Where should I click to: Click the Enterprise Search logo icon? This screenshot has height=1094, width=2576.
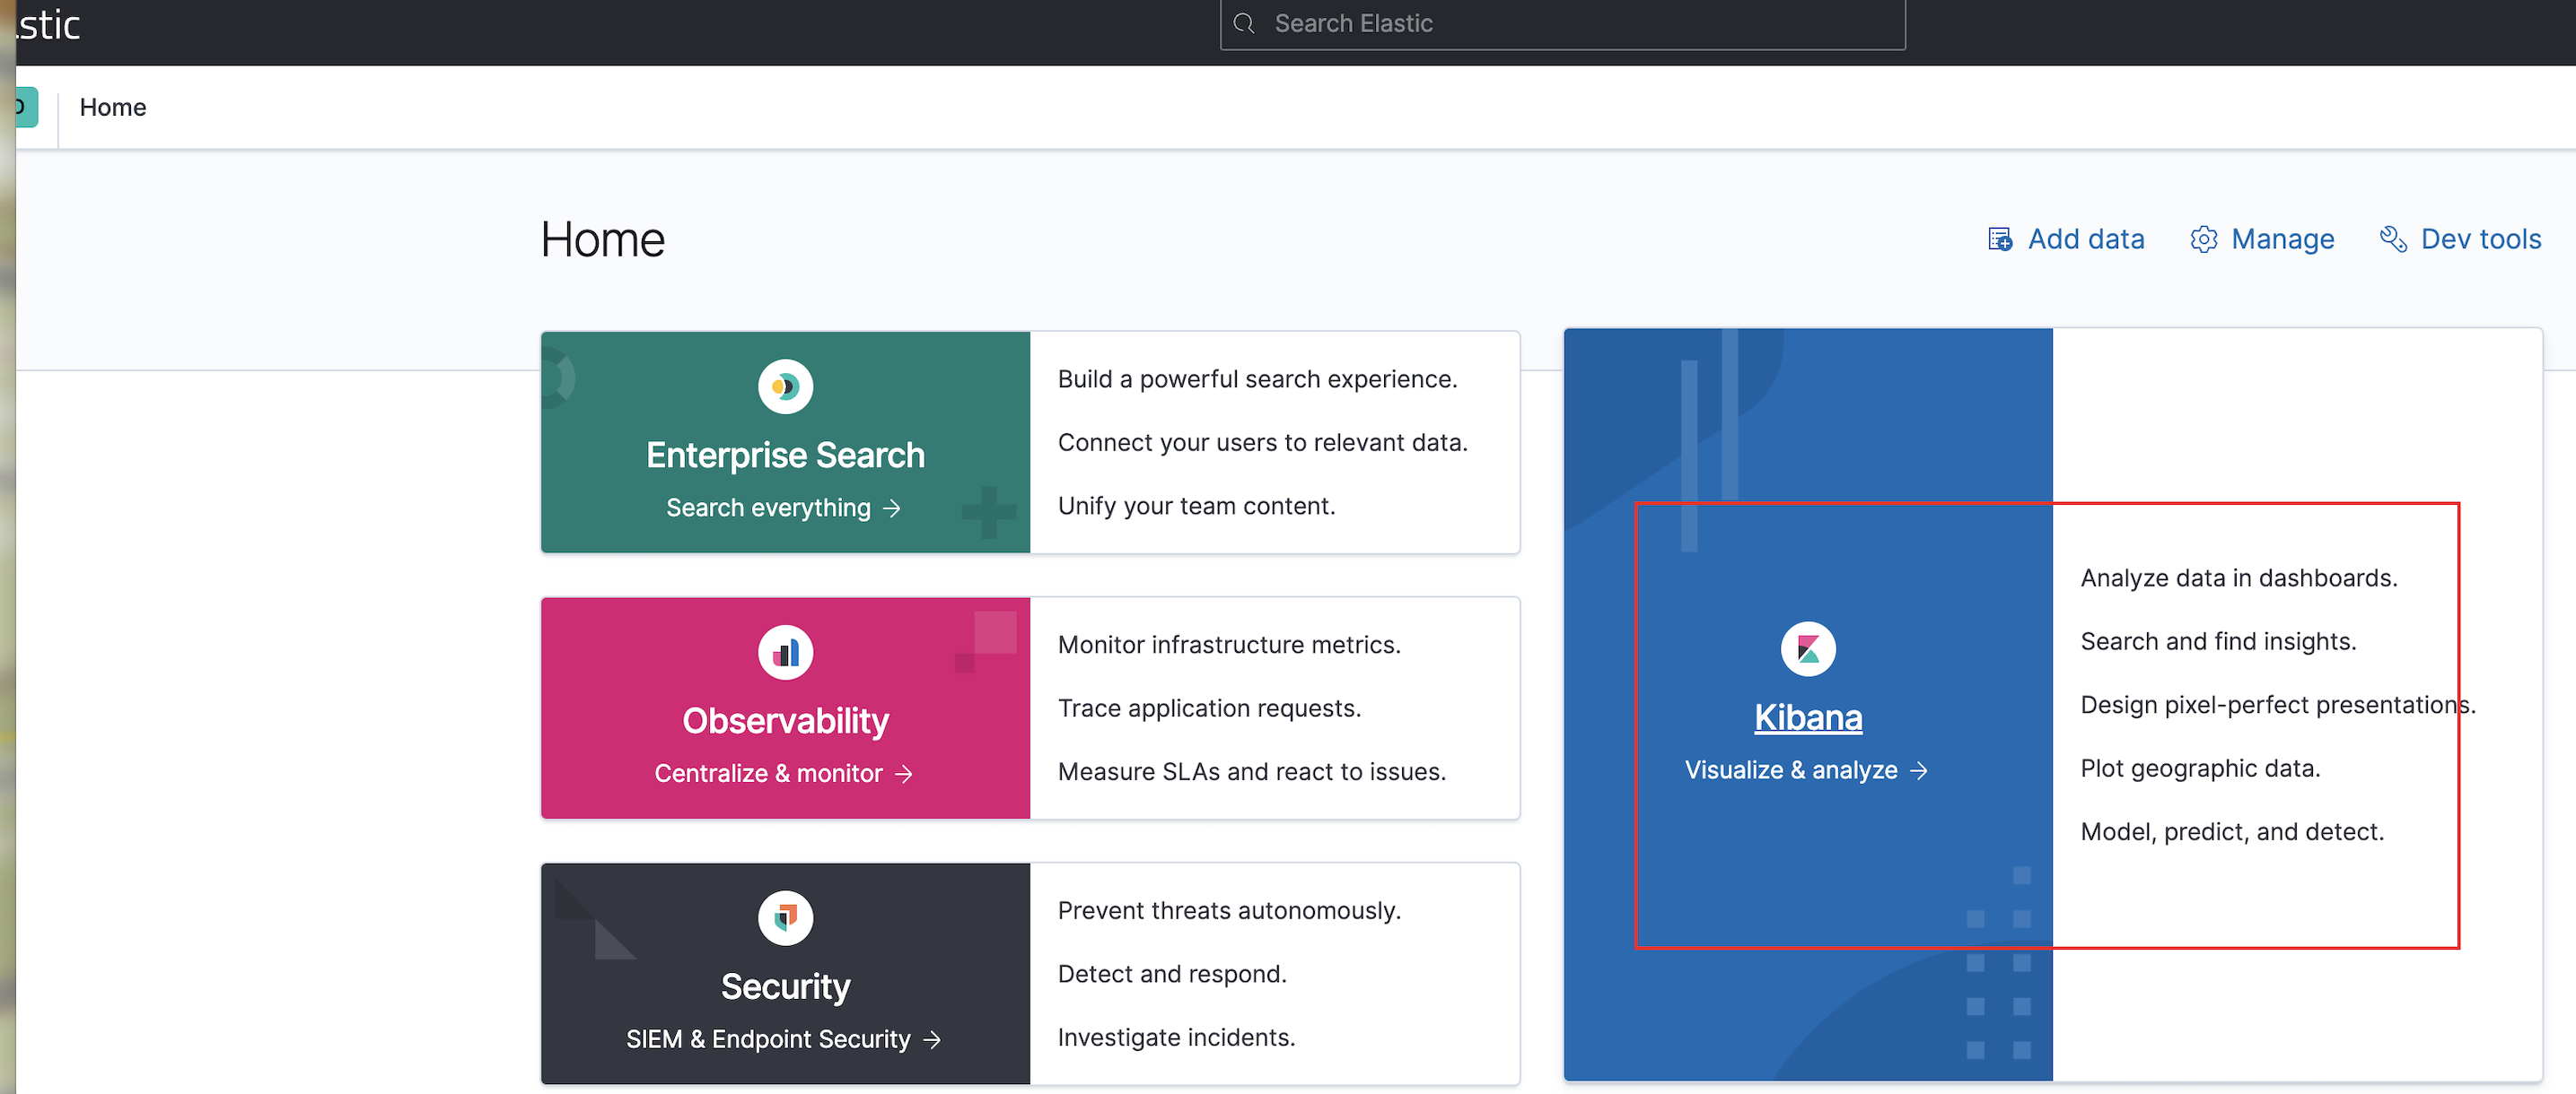[x=785, y=386]
